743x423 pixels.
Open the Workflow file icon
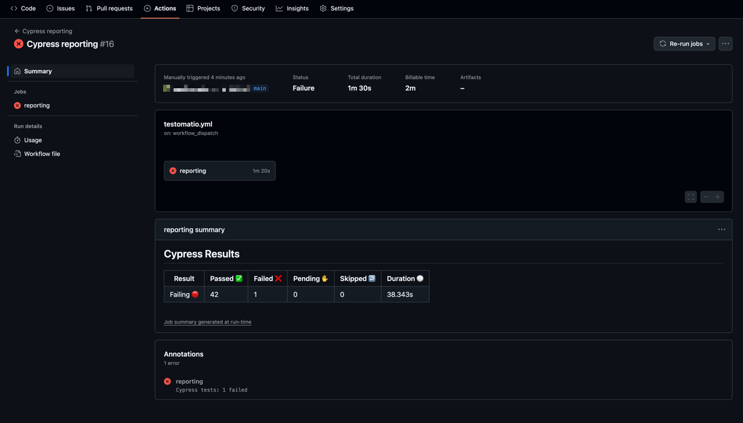17,153
